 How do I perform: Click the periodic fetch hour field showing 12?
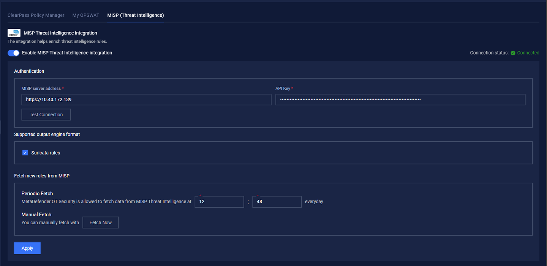[220, 202]
